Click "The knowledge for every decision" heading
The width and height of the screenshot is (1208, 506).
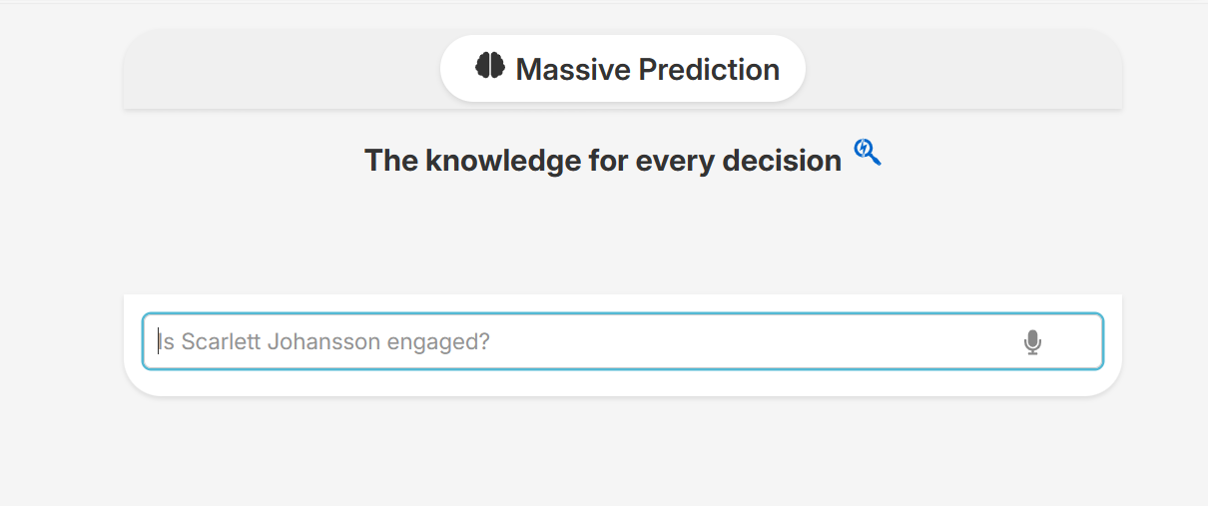(602, 160)
